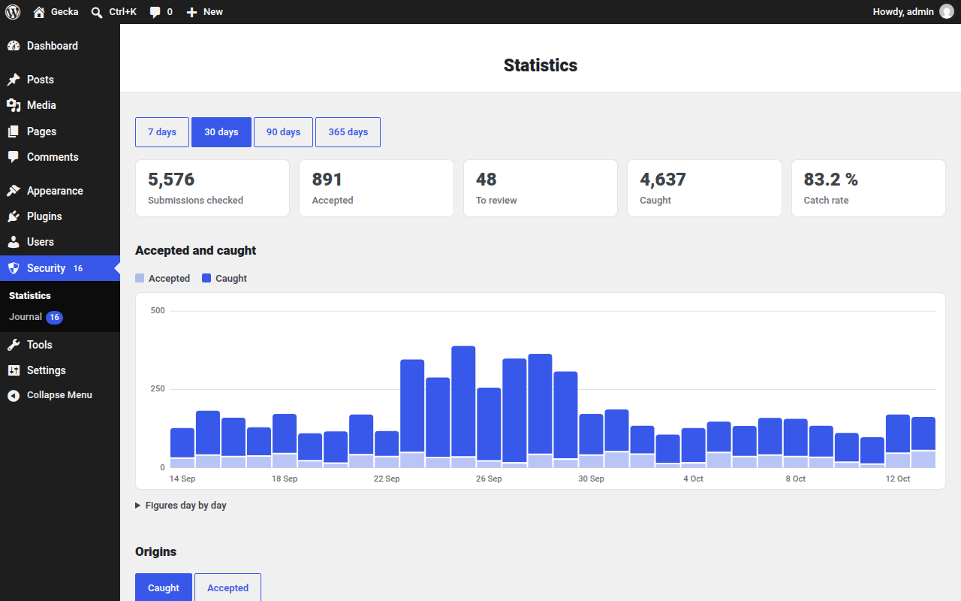Click the Security shield icon
Viewport: 961px width, 601px height.
(14, 268)
